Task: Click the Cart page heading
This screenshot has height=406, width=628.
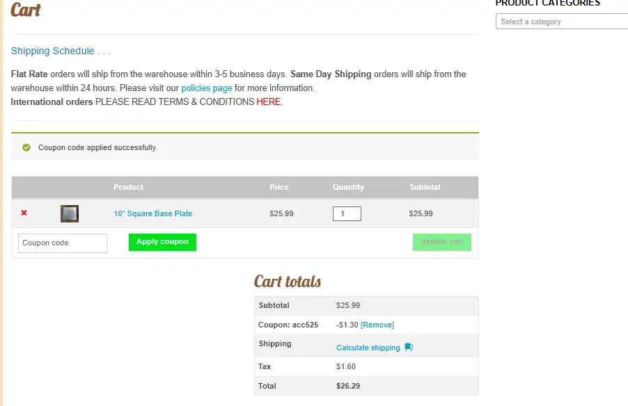Action: pyautogui.click(x=26, y=10)
